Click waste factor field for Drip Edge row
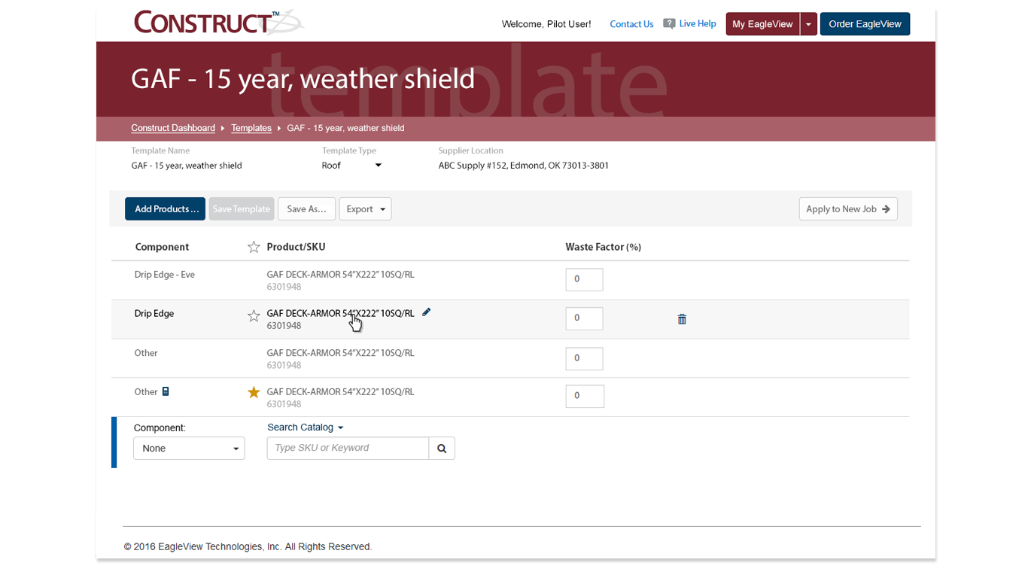Image resolution: width=1031 pixels, height=578 pixels. tap(585, 318)
